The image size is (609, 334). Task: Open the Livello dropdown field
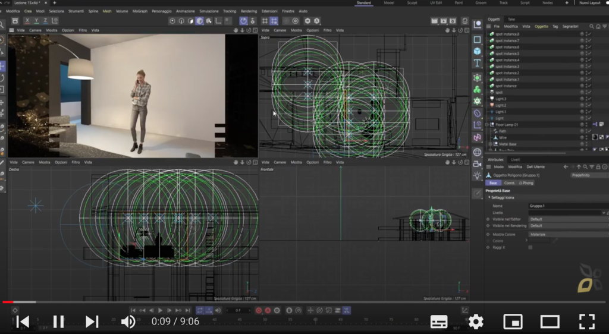pos(567,213)
